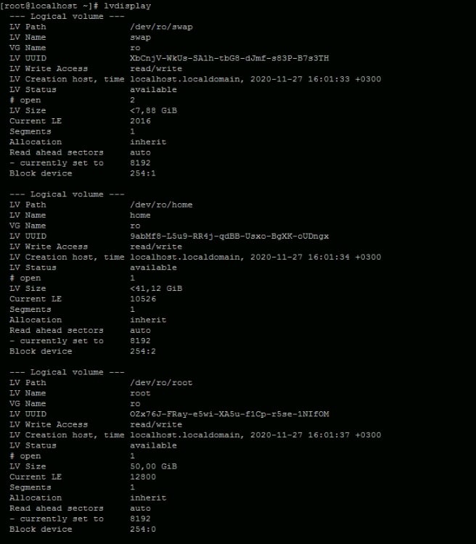Click the lvdisplay command at the prompt
Screen dimensions: 476x544
click(127, 6)
